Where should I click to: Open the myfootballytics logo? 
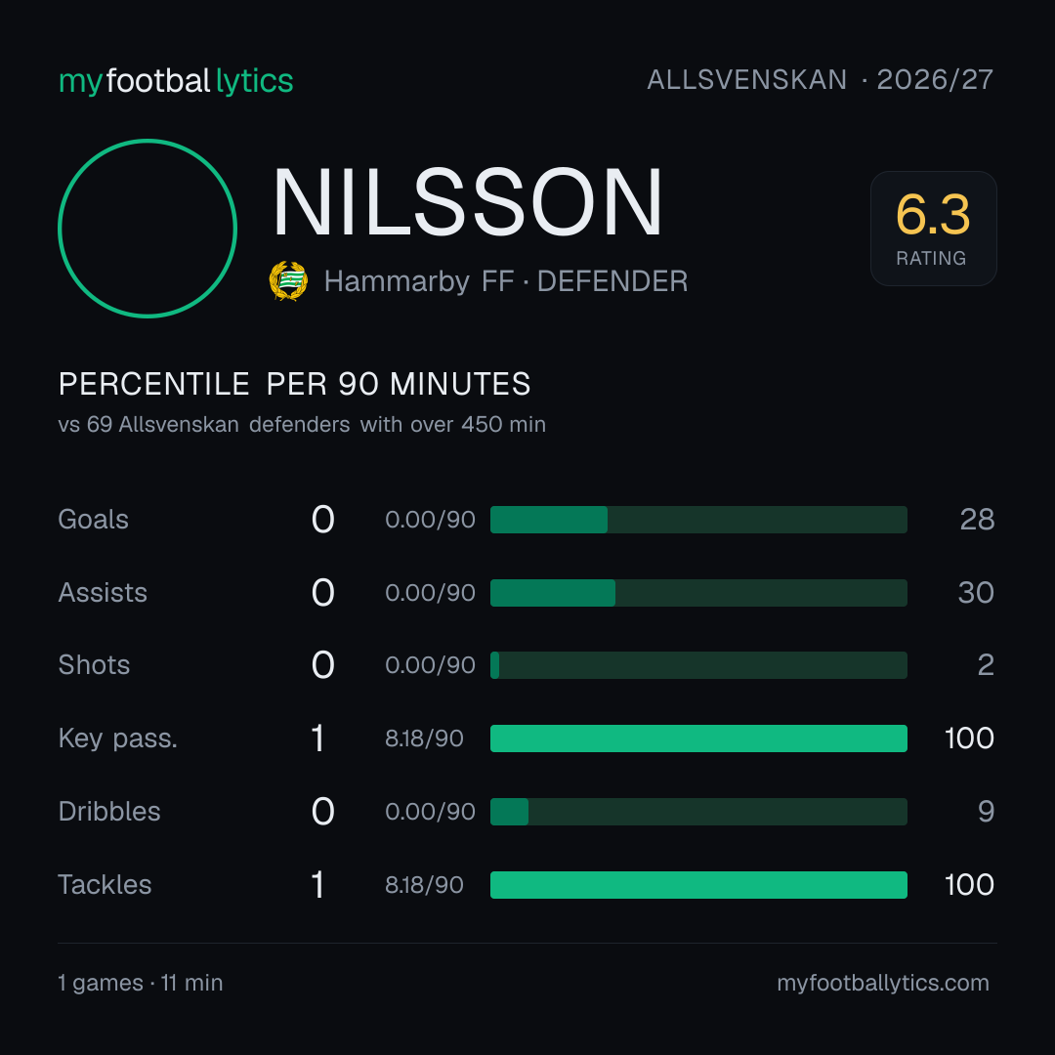(x=176, y=81)
